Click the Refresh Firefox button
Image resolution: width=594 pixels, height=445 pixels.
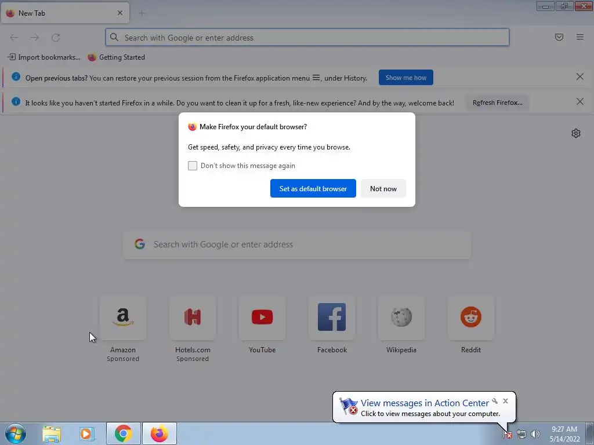pos(497,103)
